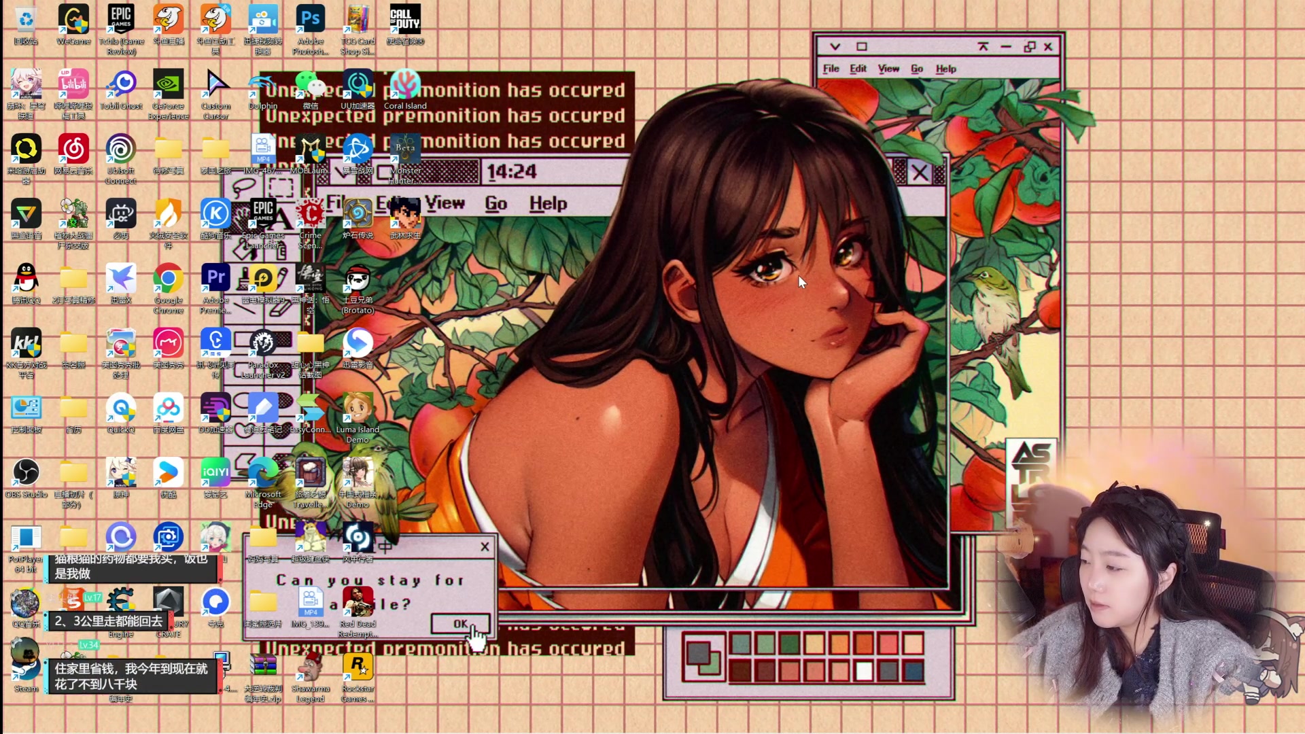Launch Google Chrome from desktop
This screenshot has width=1305, height=734.
point(169,288)
